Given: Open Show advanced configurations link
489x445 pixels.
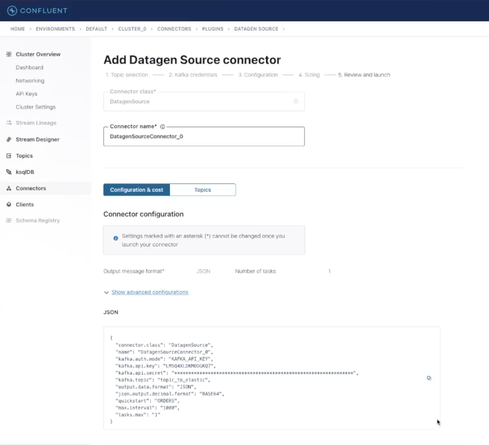Looking at the screenshot, I should tap(150, 292).
